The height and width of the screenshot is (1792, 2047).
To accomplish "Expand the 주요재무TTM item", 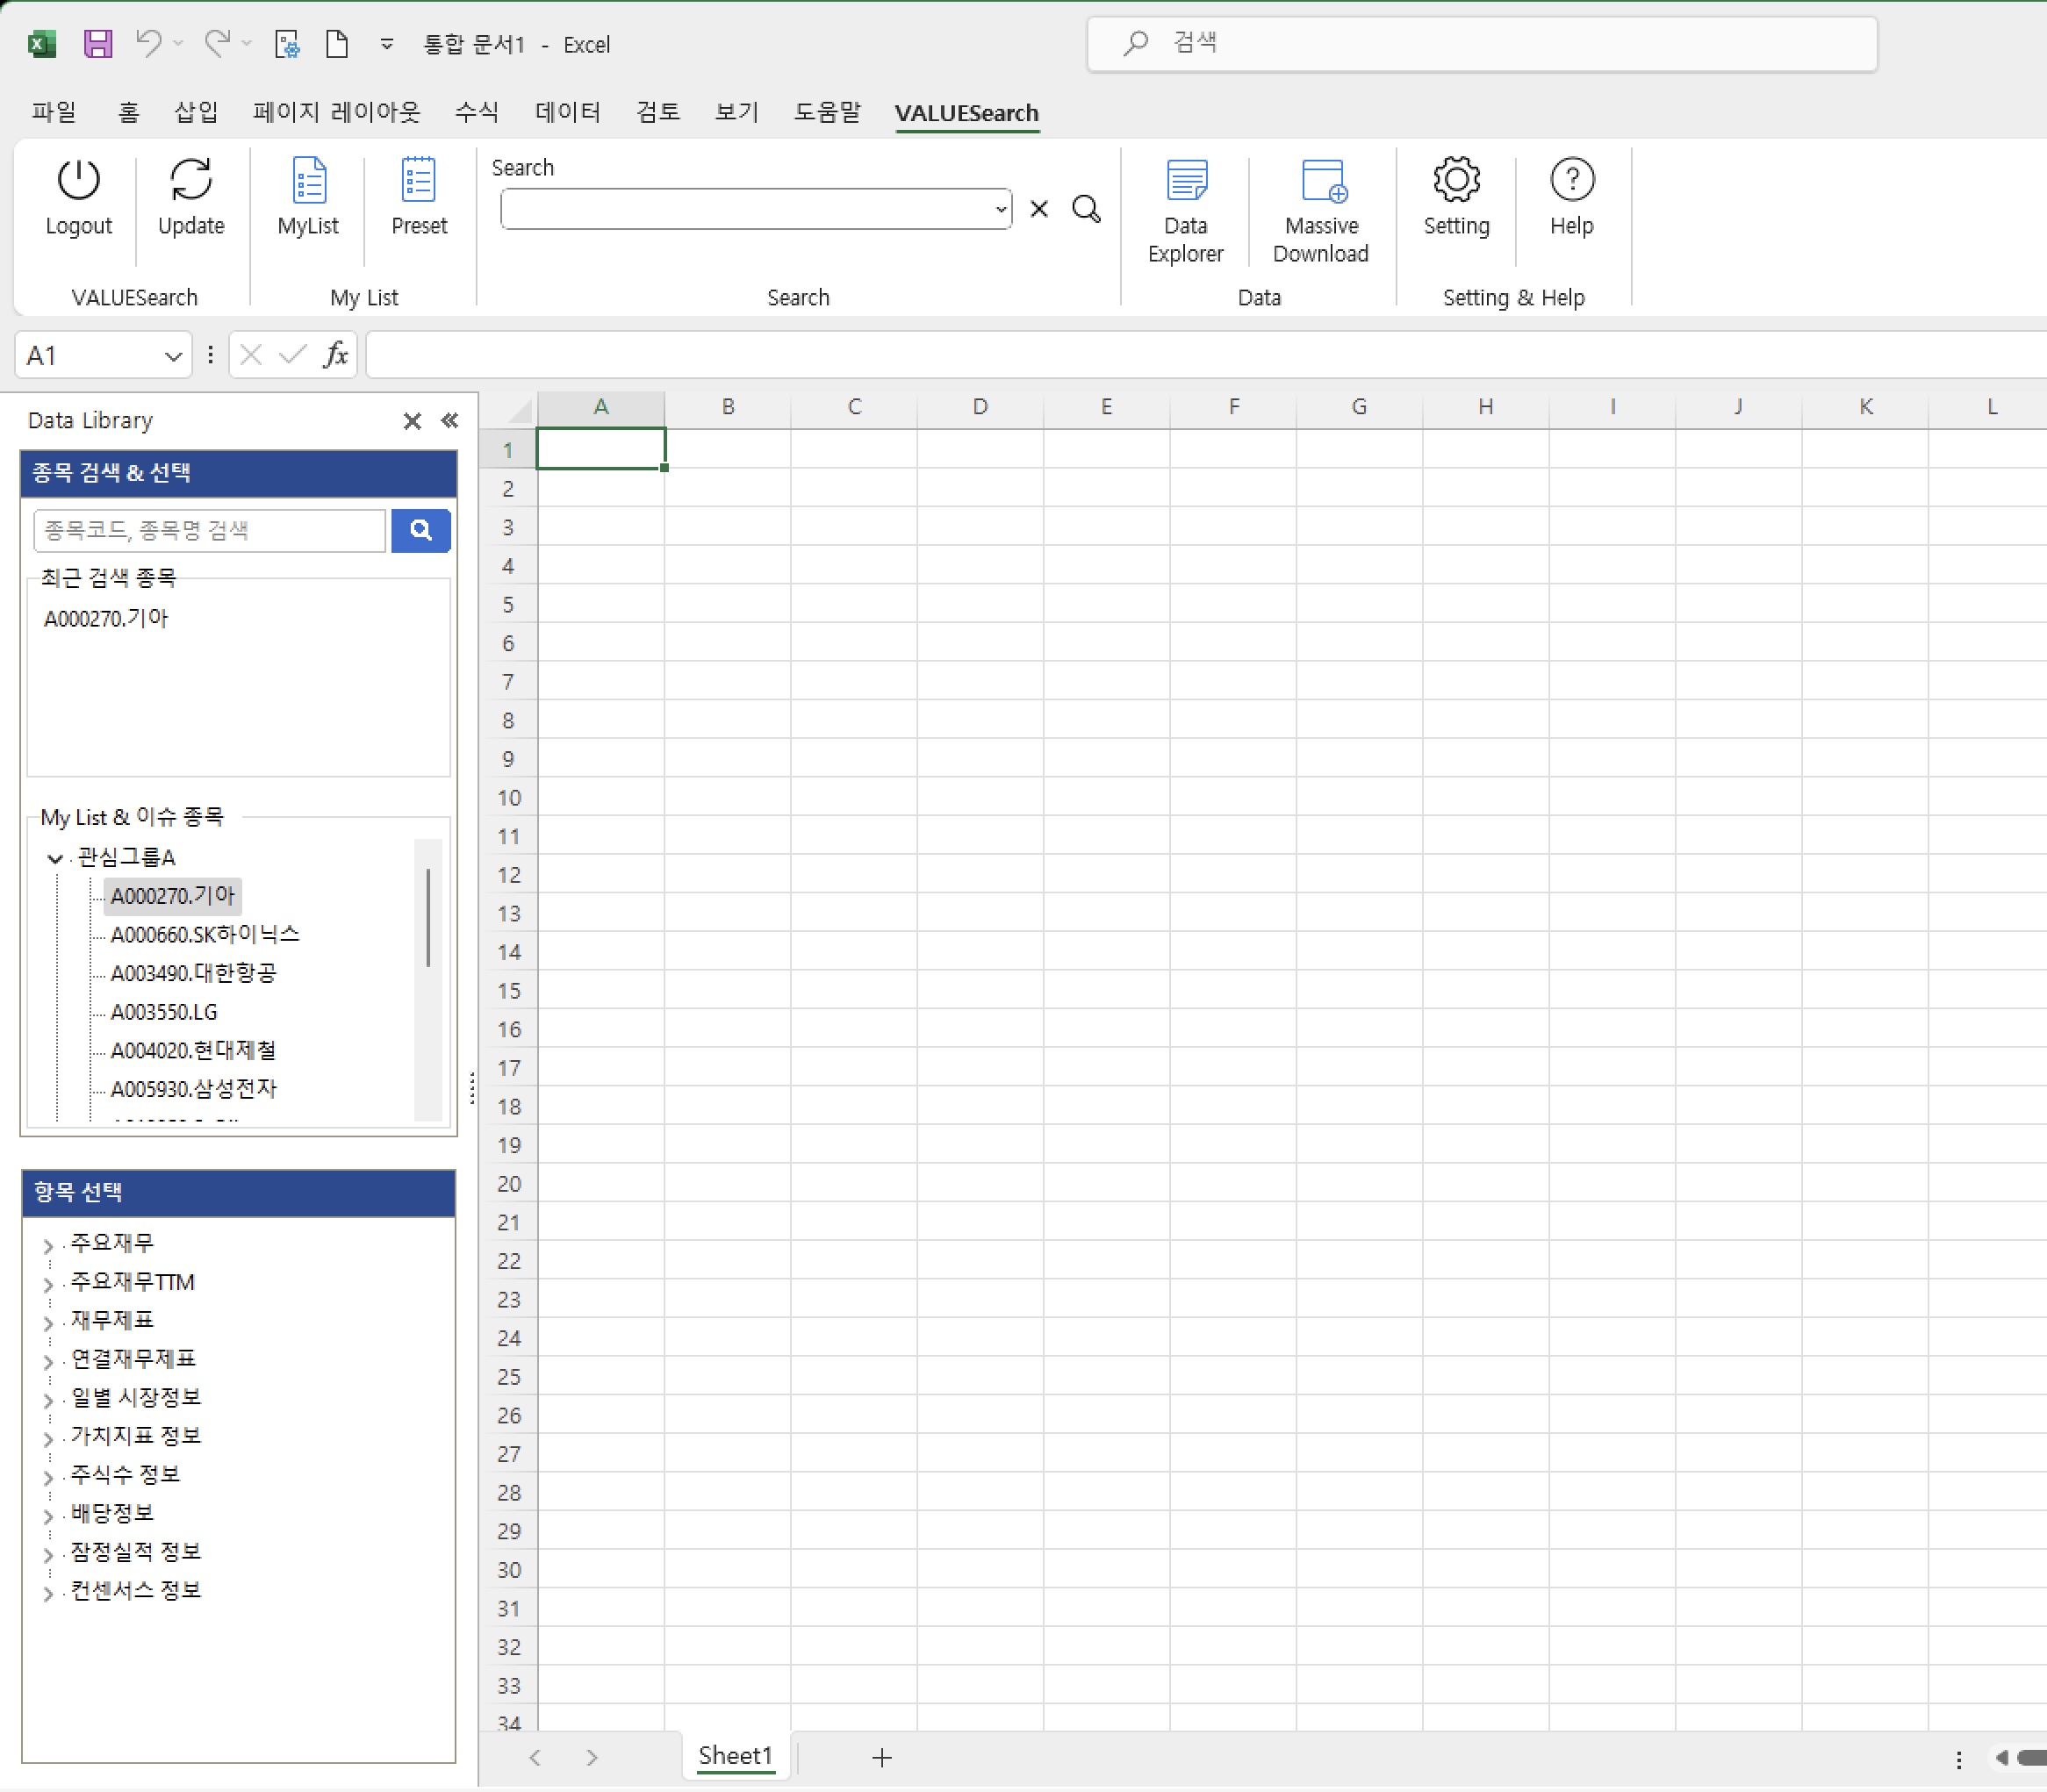I will coord(48,1285).
